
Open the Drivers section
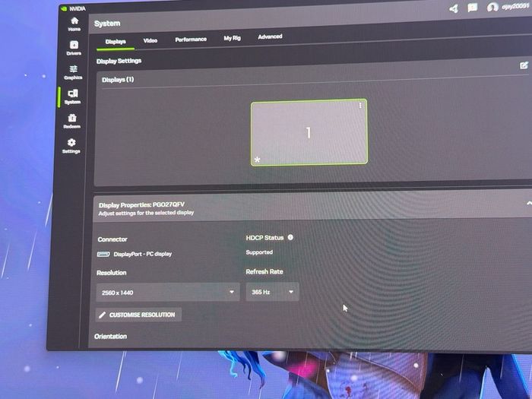[74, 48]
